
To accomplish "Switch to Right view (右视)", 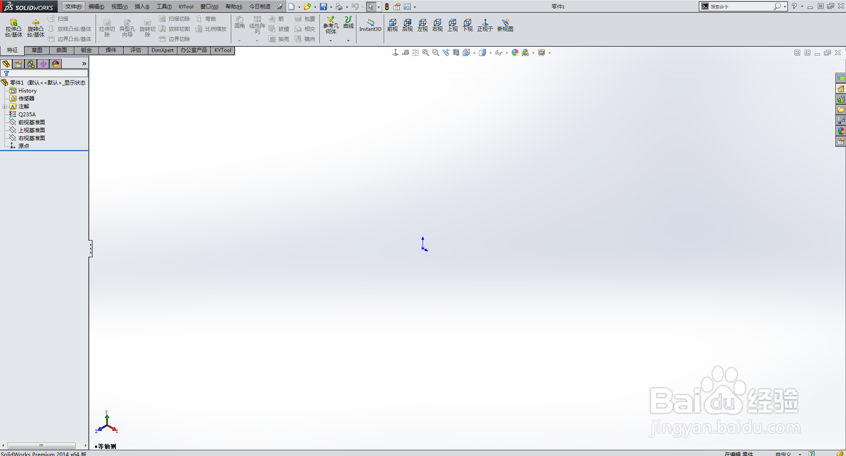I will 438,25.
